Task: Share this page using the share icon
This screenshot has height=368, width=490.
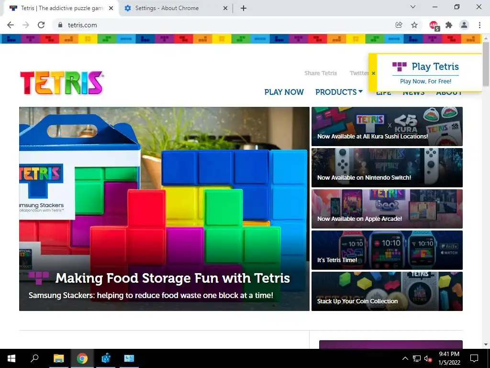Action: (x=399, y=25)
